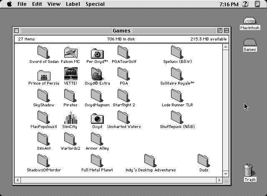Viewport: 267px width, 196px height.
Task: Open the Label menu
Action: [73, 4]
